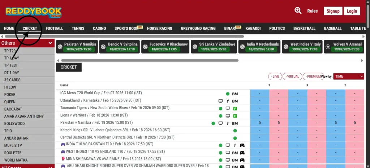Click green P icon in Lions v Warriors row
370x168 pixels.
click(235, 116)
